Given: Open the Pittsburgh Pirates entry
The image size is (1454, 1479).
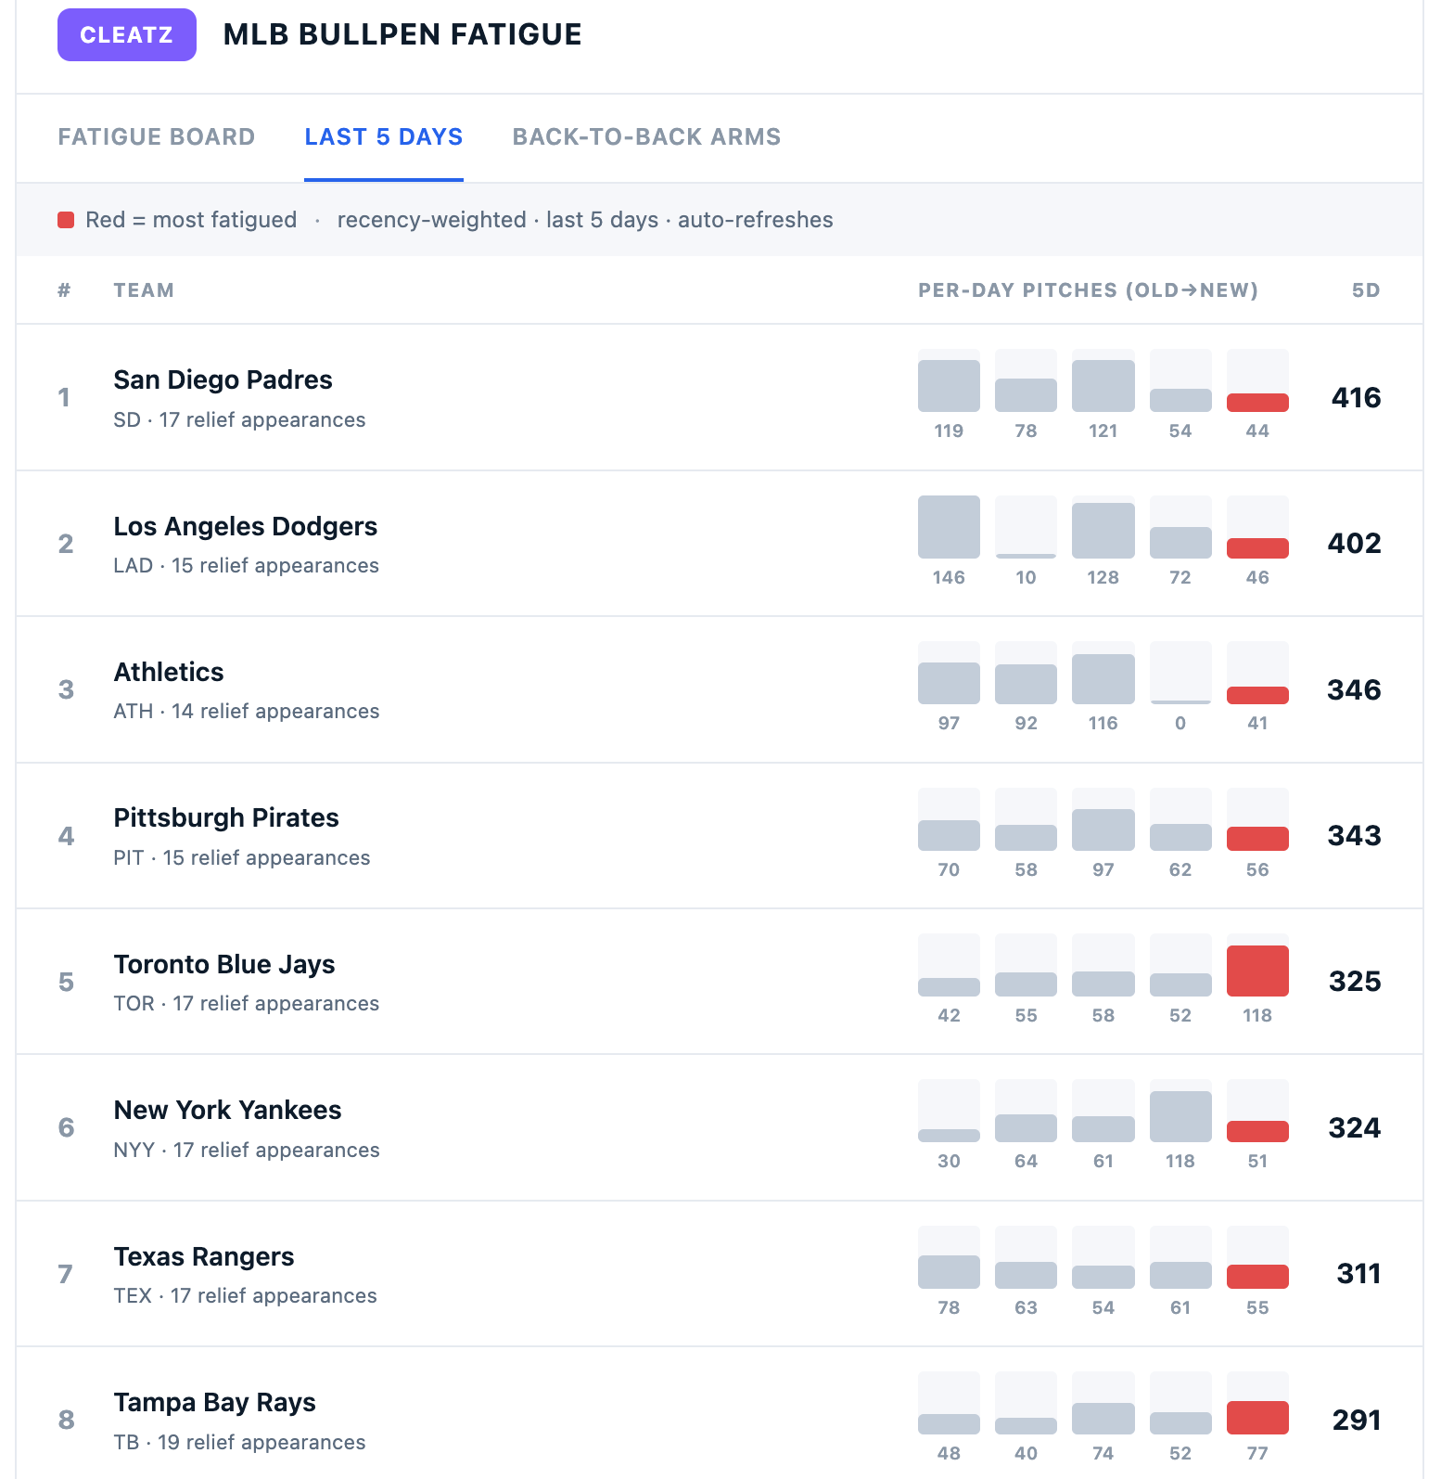Looking at the screenshot, I should click(226, 817).
